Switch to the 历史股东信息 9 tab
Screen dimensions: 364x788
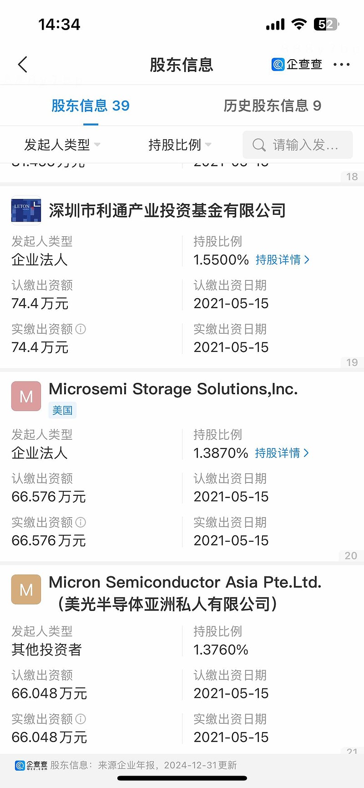pyautogui.click(x=272, y=106)
